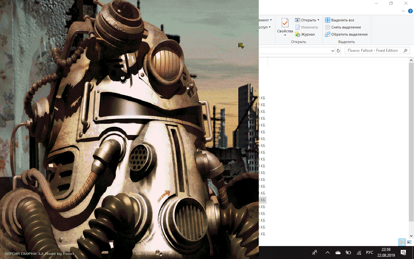Click the vertical scrollbar thumb in Explorer
The height and width of the screenshot is (259, 414).
tap(411, 142)
